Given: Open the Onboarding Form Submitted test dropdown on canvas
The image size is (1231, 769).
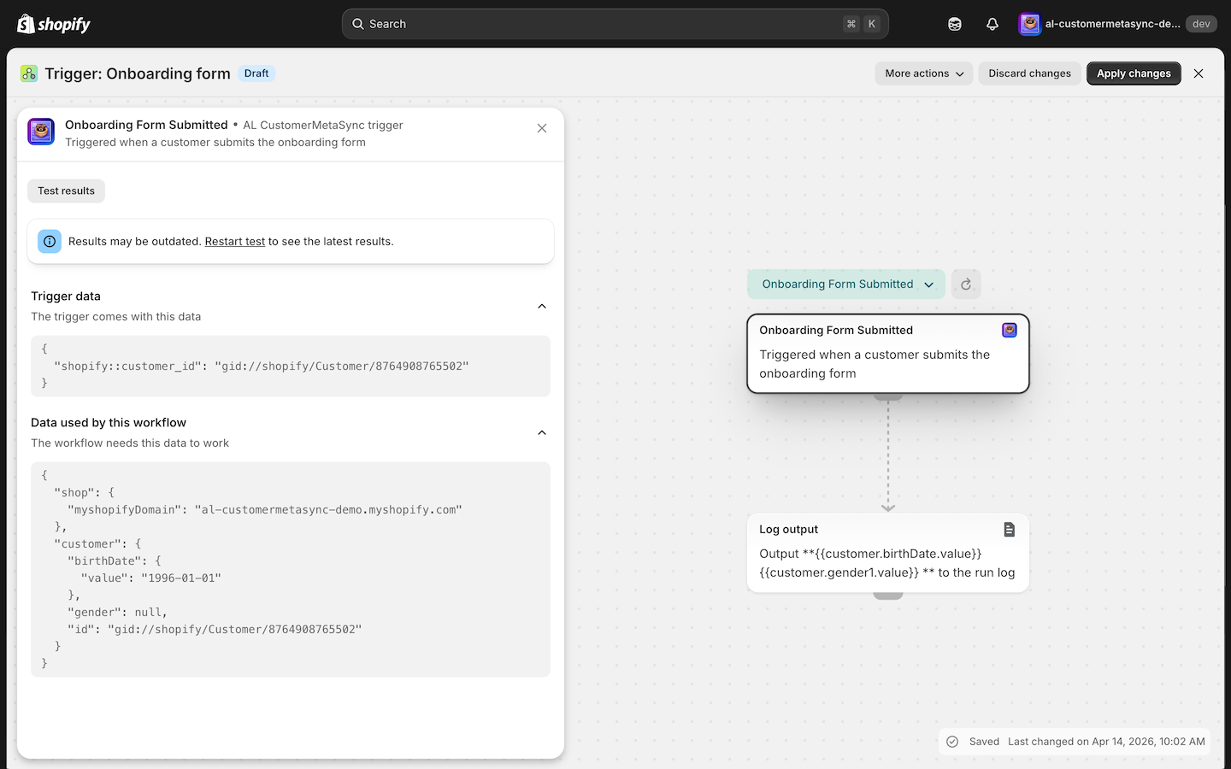Looking at the screenshot, I should [846, 285].
